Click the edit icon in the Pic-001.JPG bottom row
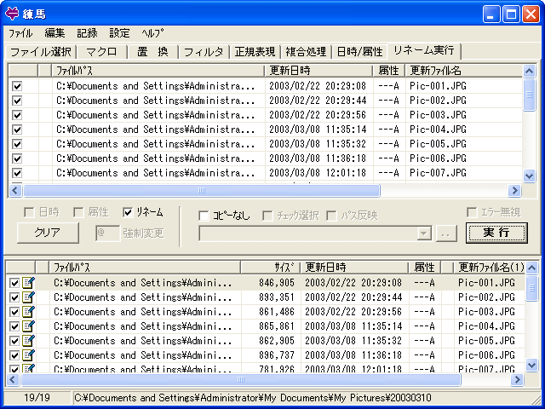The image size is (545, 409). coord(28,283)
